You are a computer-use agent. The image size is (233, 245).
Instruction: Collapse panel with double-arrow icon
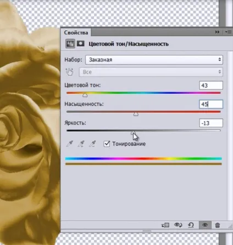click(x=217, y=32)
